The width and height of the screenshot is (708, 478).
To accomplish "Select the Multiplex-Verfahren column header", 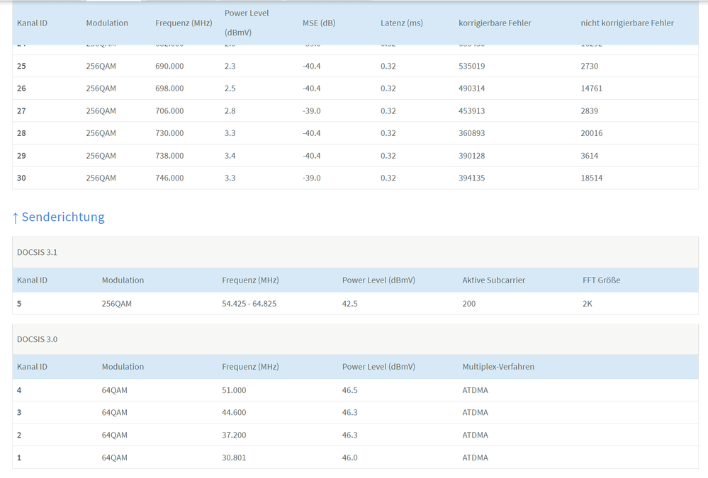I will pyautogui.click(x=498, y=367).
